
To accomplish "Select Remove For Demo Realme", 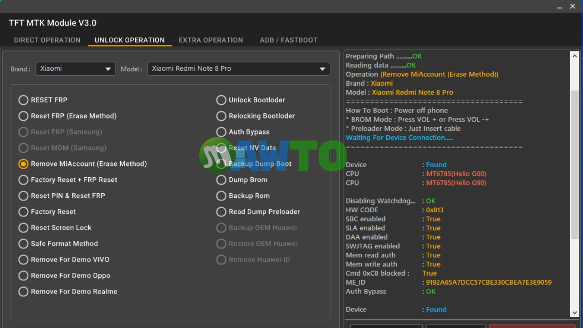I will tap(68, 291).
